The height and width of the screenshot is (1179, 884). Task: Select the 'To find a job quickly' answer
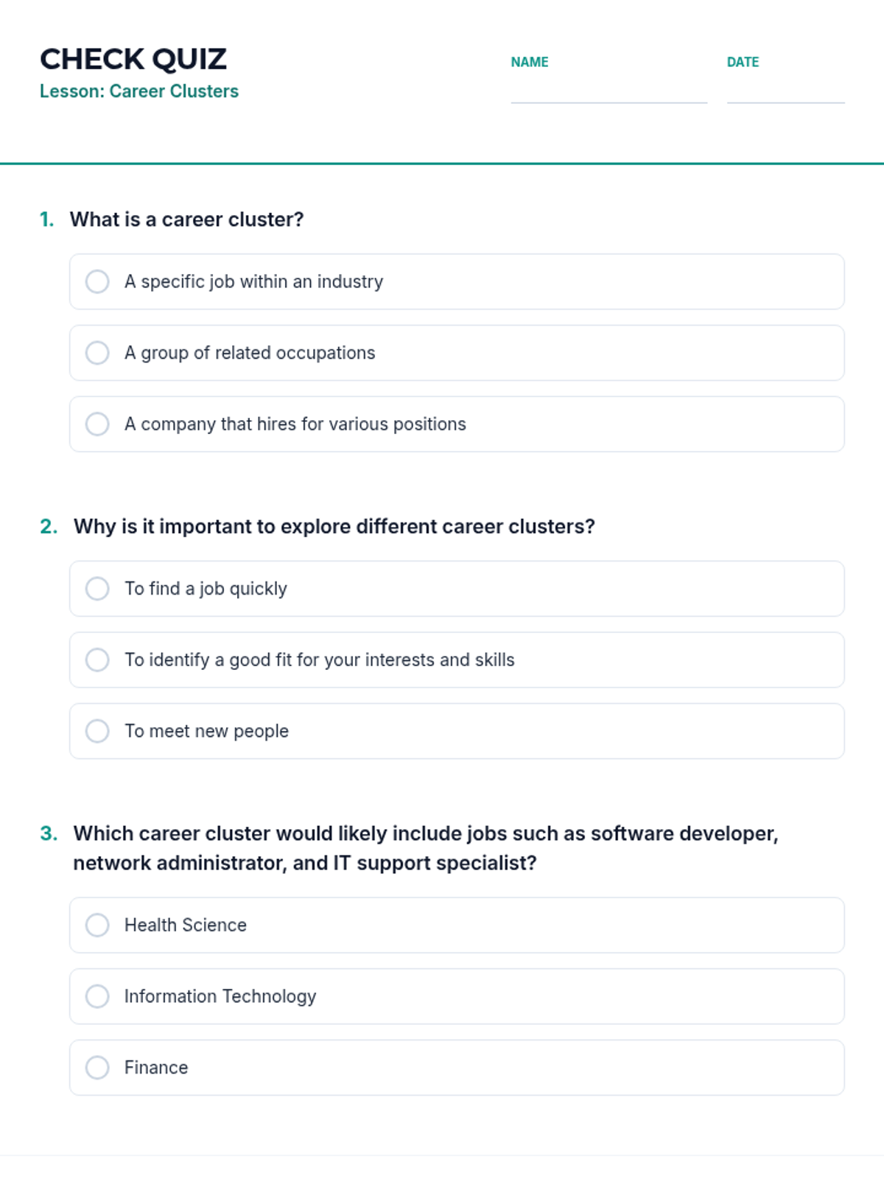(x=97, y=589)
